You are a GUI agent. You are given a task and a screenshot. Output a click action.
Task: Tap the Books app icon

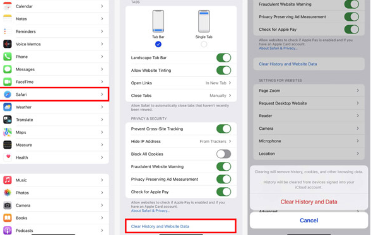click(x=8, y=218)
